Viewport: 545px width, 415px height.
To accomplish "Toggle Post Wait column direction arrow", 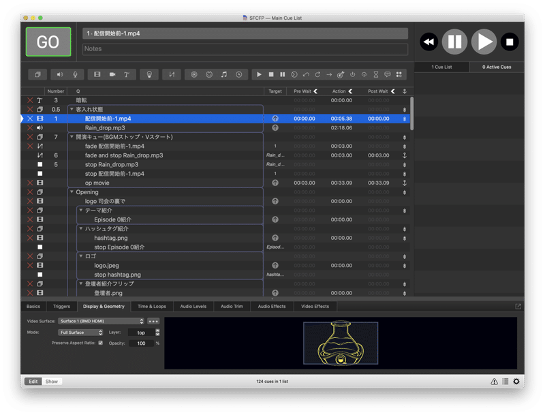I will pos(393,91).
